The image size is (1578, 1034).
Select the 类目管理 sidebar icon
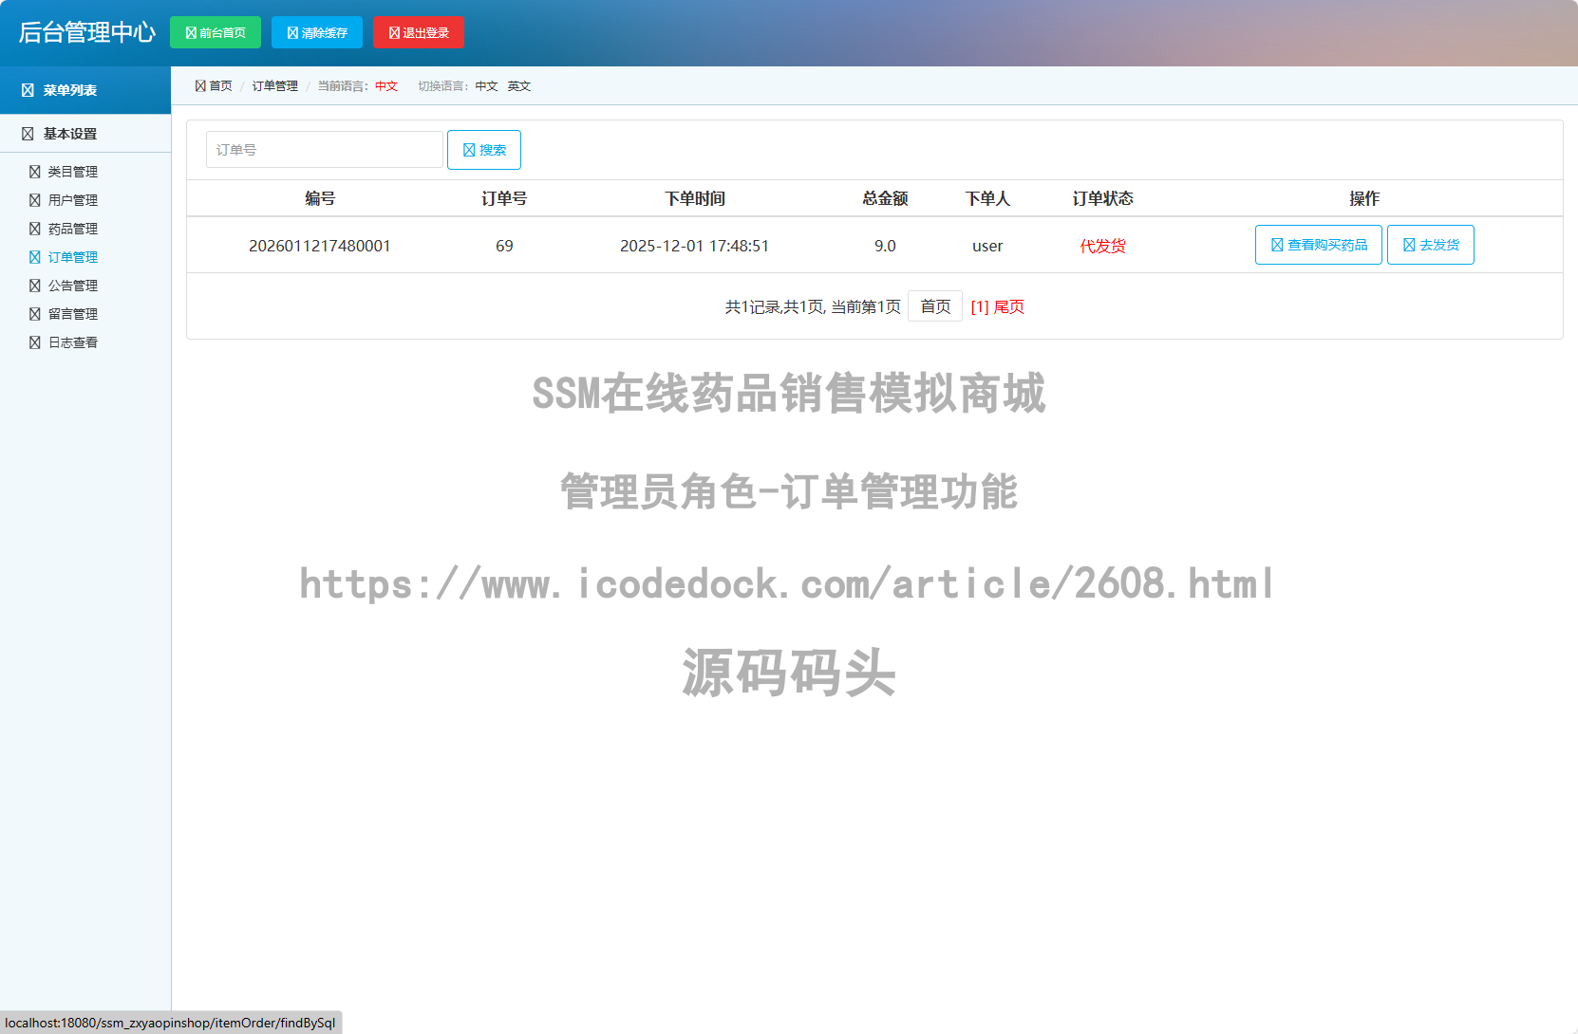(32, 172)
